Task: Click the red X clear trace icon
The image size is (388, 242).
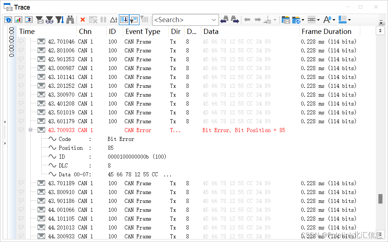Action: [x=83, y=20]
